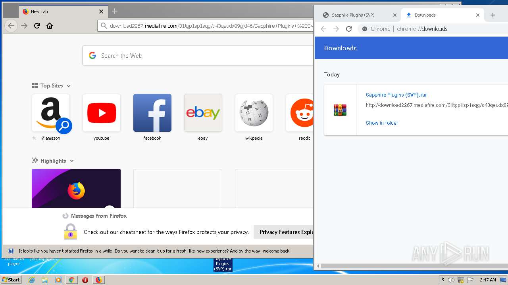Close the Downloads Chrome tab

coord(478,15)
